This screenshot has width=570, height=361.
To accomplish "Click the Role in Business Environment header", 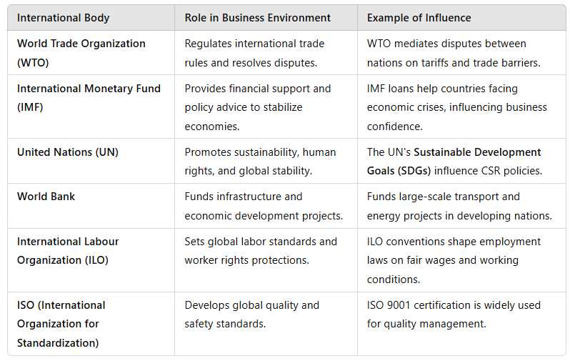I will pos(257,17).
